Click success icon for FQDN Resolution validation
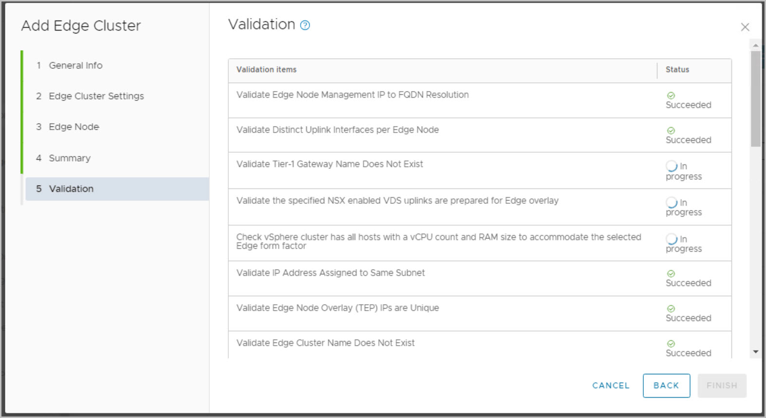 [671, 96]
